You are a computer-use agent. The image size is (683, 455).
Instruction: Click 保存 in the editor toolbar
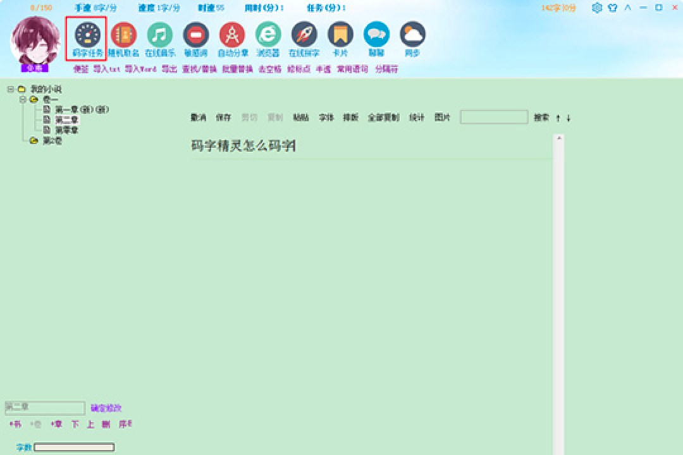pyautogui.click(x=223, y=118)
